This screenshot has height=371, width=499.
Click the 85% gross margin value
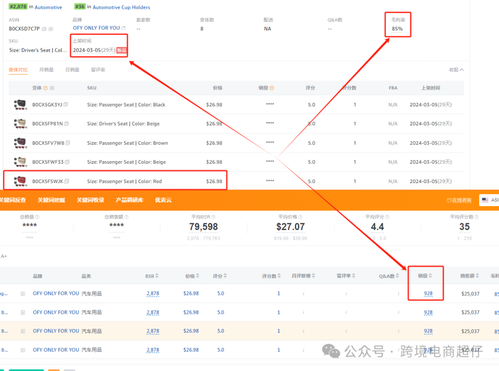(x=397, y=29)
